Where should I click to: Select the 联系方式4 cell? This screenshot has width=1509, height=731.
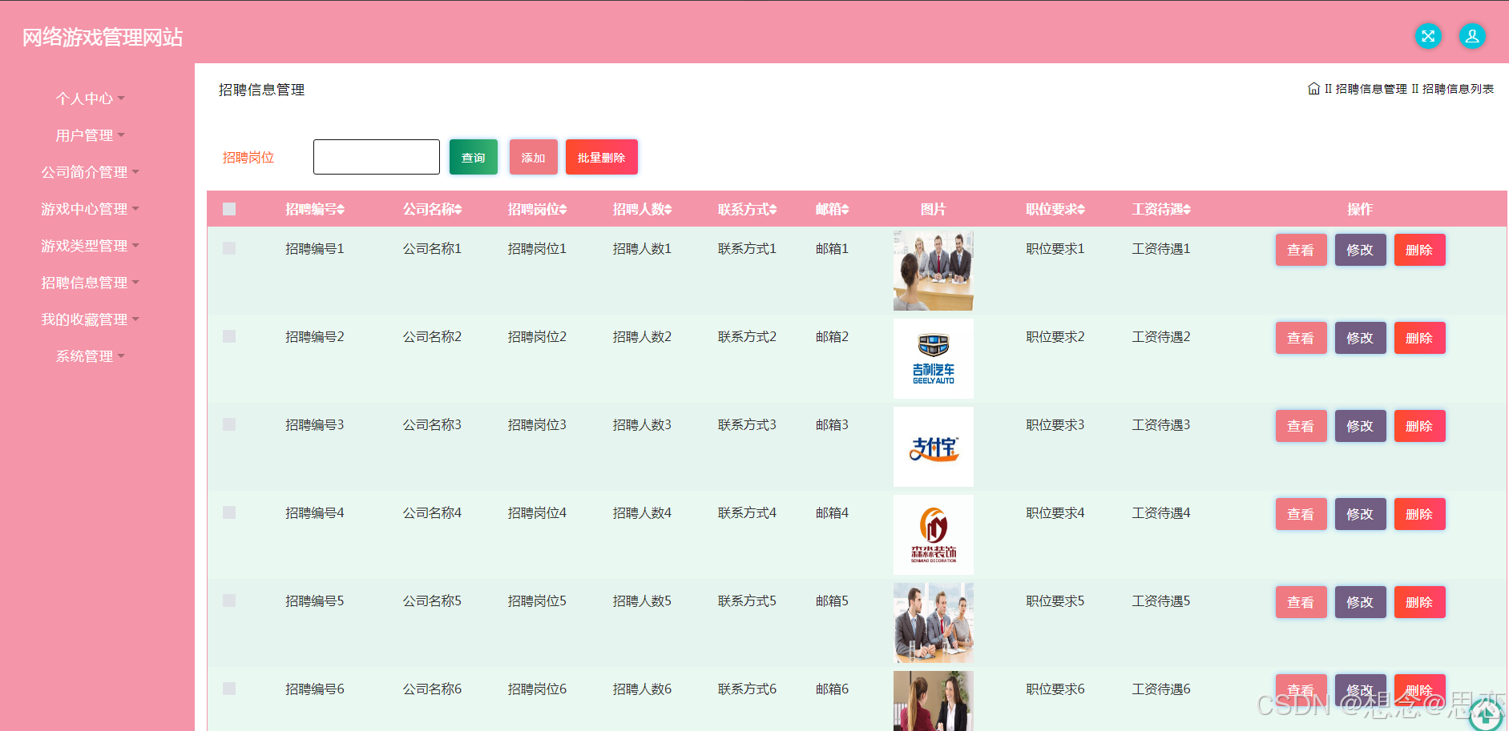[747, 512]
